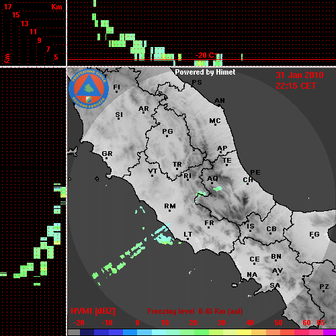
Task: Click the 9 km height axis label
Action: [40, 40]
